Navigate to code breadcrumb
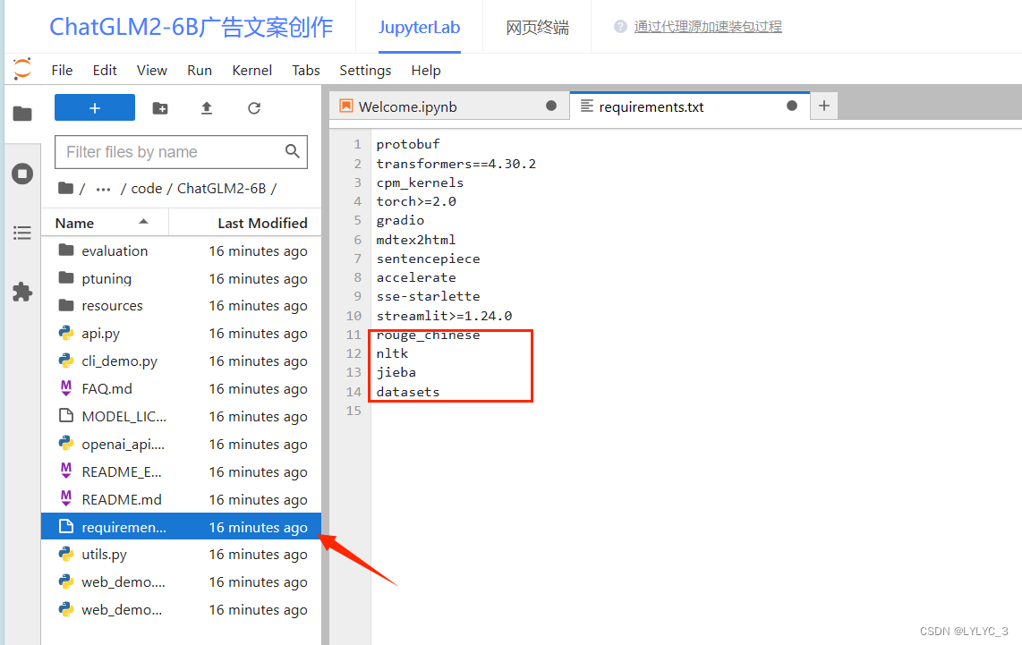 [147, 188]
